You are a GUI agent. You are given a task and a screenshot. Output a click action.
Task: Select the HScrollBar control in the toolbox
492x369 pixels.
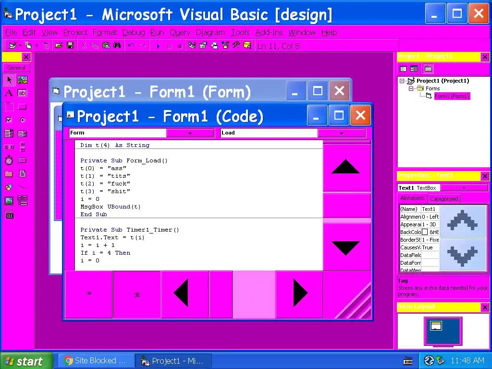[x=9, y=147]
